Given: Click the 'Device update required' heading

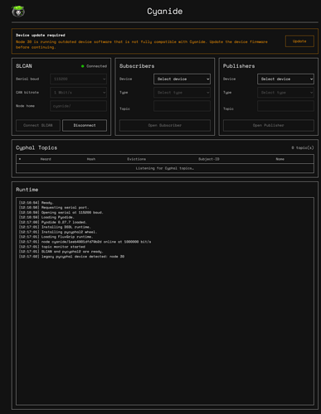Looking at the screenshot, I should pyautogui.click(x=41, y=35).
